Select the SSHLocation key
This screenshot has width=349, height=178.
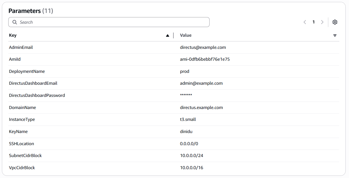(x=22, y=144)
